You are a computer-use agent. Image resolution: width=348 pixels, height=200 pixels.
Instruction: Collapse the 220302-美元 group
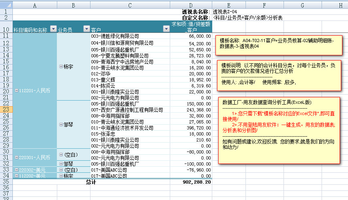16,170
